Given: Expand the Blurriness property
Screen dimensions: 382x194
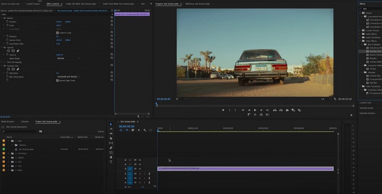Looking at the screenshot, I should coord(4,73).
